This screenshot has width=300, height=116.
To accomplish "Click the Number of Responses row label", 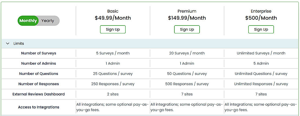I will click(x=39, y=84).
